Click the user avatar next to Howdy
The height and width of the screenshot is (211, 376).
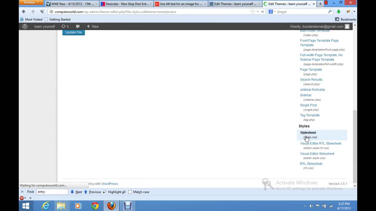[347, 26]
